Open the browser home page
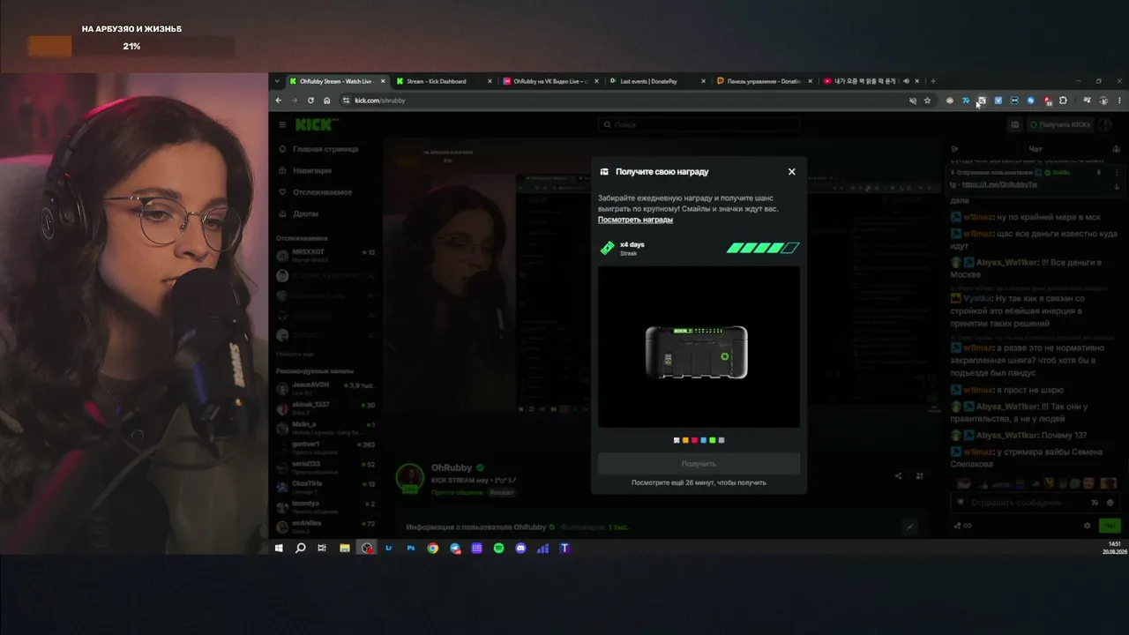The image size is (1129, 635). point(326,101)
